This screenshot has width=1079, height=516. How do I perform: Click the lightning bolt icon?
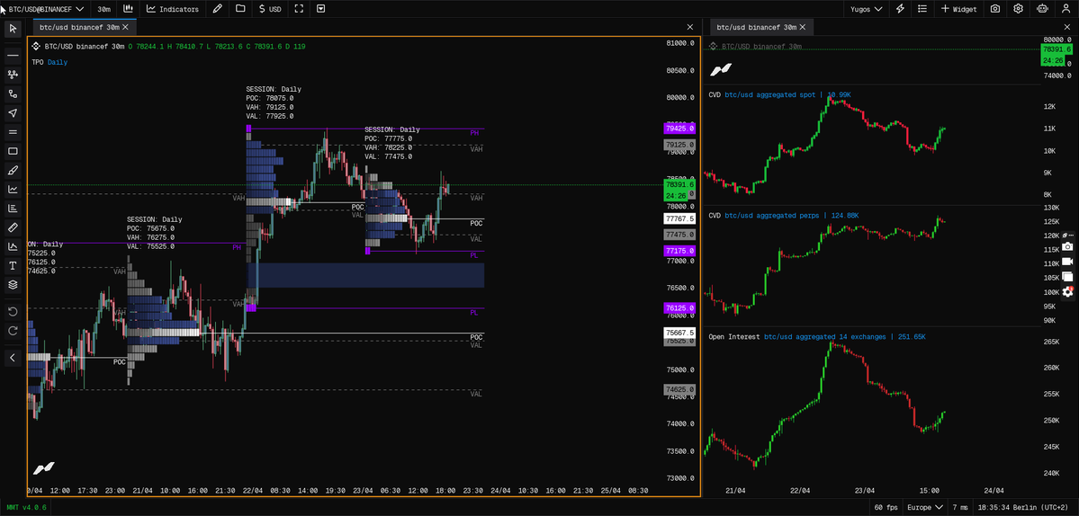tap(899, 9)
